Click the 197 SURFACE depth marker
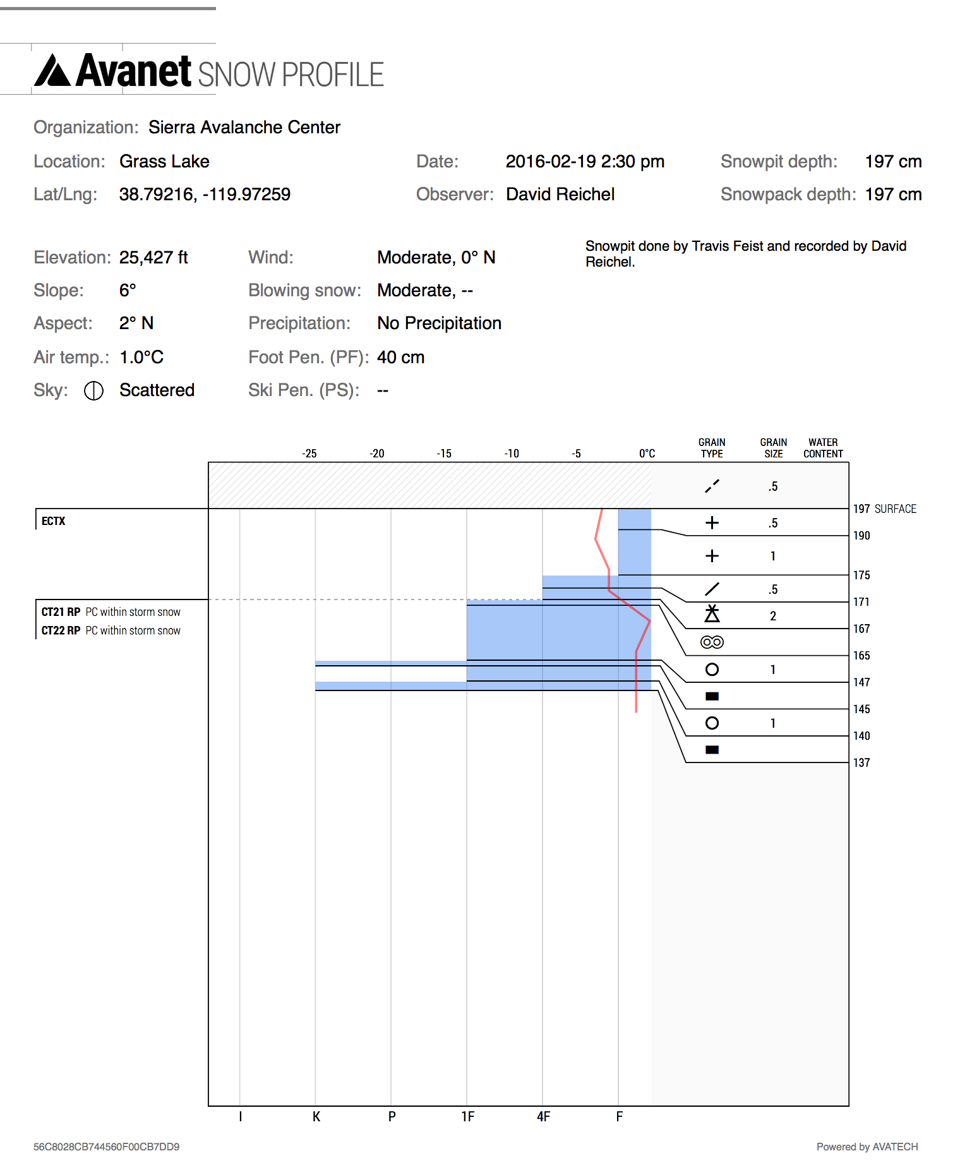This screenshot has height=1175, width=960. tap(884, 509)
